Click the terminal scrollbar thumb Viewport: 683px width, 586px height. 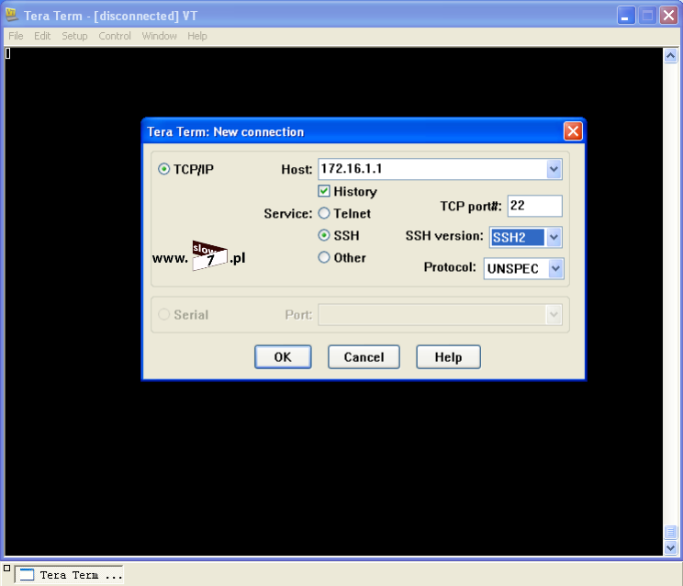tap(671, 532)
